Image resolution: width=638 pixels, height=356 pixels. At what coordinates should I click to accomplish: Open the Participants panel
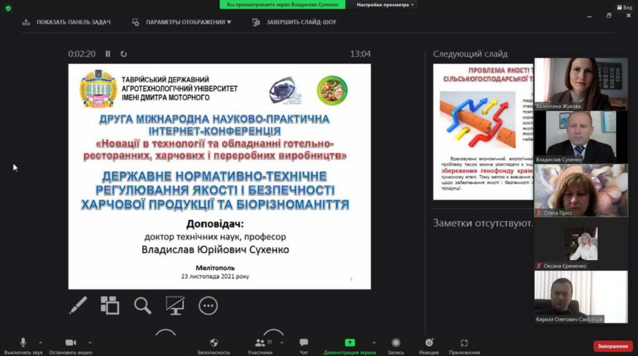coord(260,346)
